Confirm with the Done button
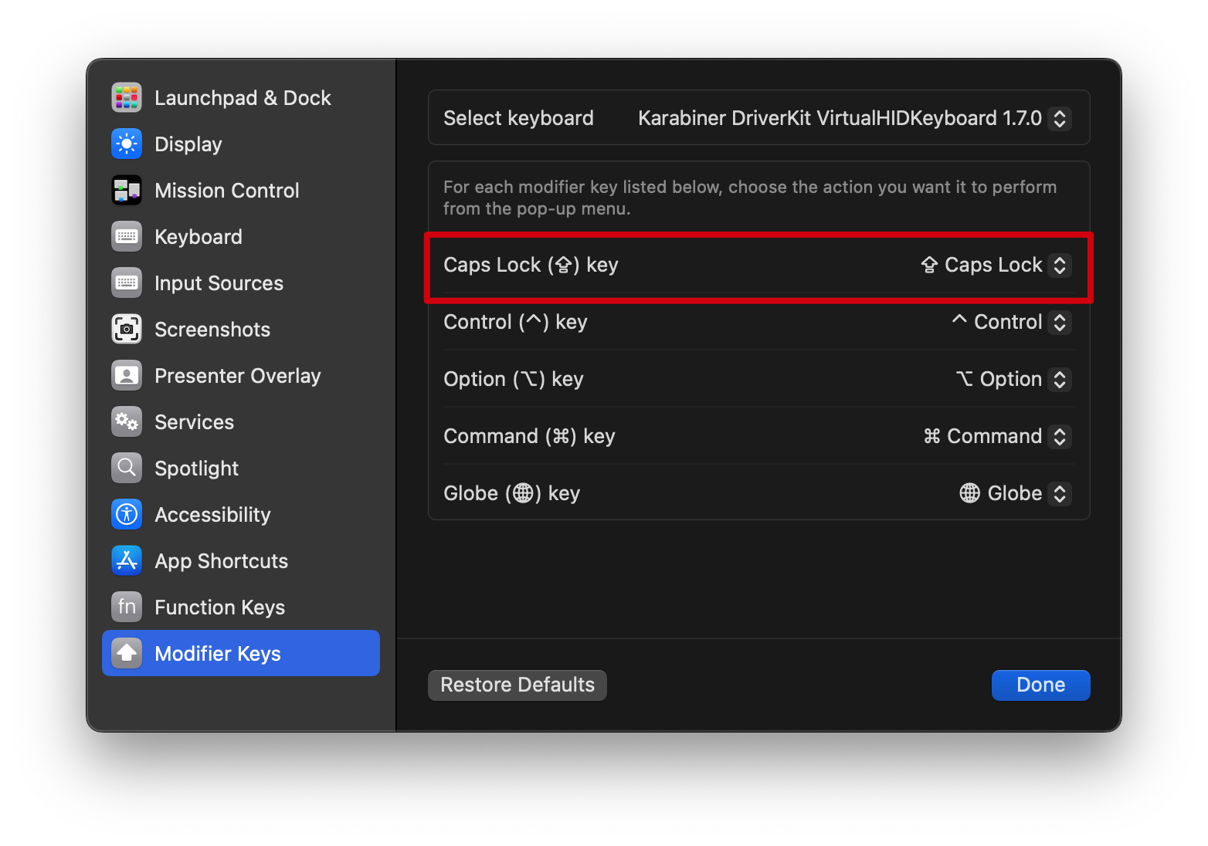 [x=1040, y=685]
